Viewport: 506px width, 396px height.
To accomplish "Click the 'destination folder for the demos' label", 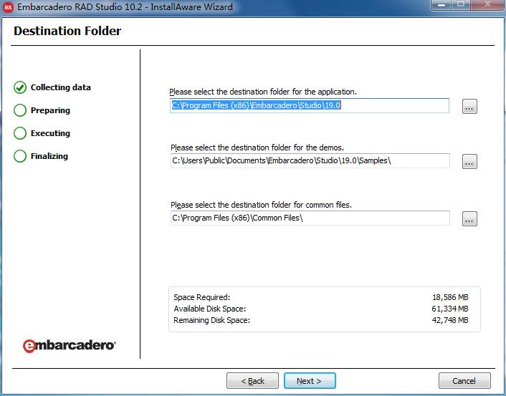I will click(257, 148).
